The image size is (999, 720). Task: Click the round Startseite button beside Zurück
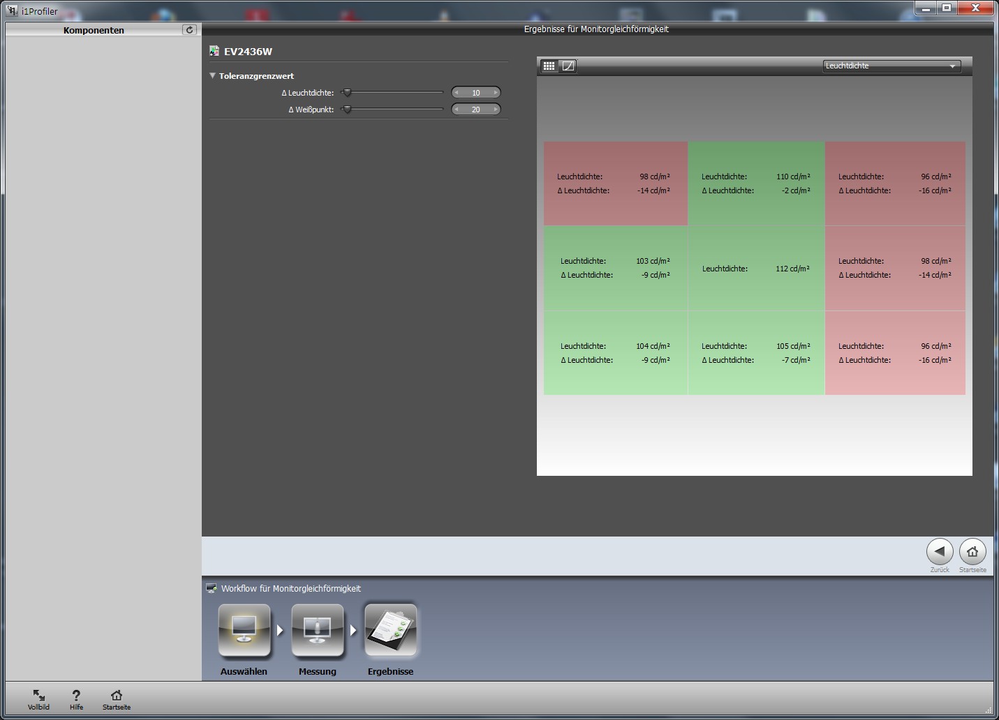972,552
